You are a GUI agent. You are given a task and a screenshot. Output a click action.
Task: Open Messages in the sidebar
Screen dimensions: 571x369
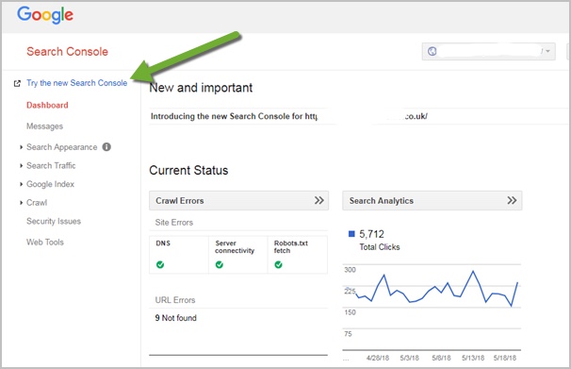[x=44, y=126]
